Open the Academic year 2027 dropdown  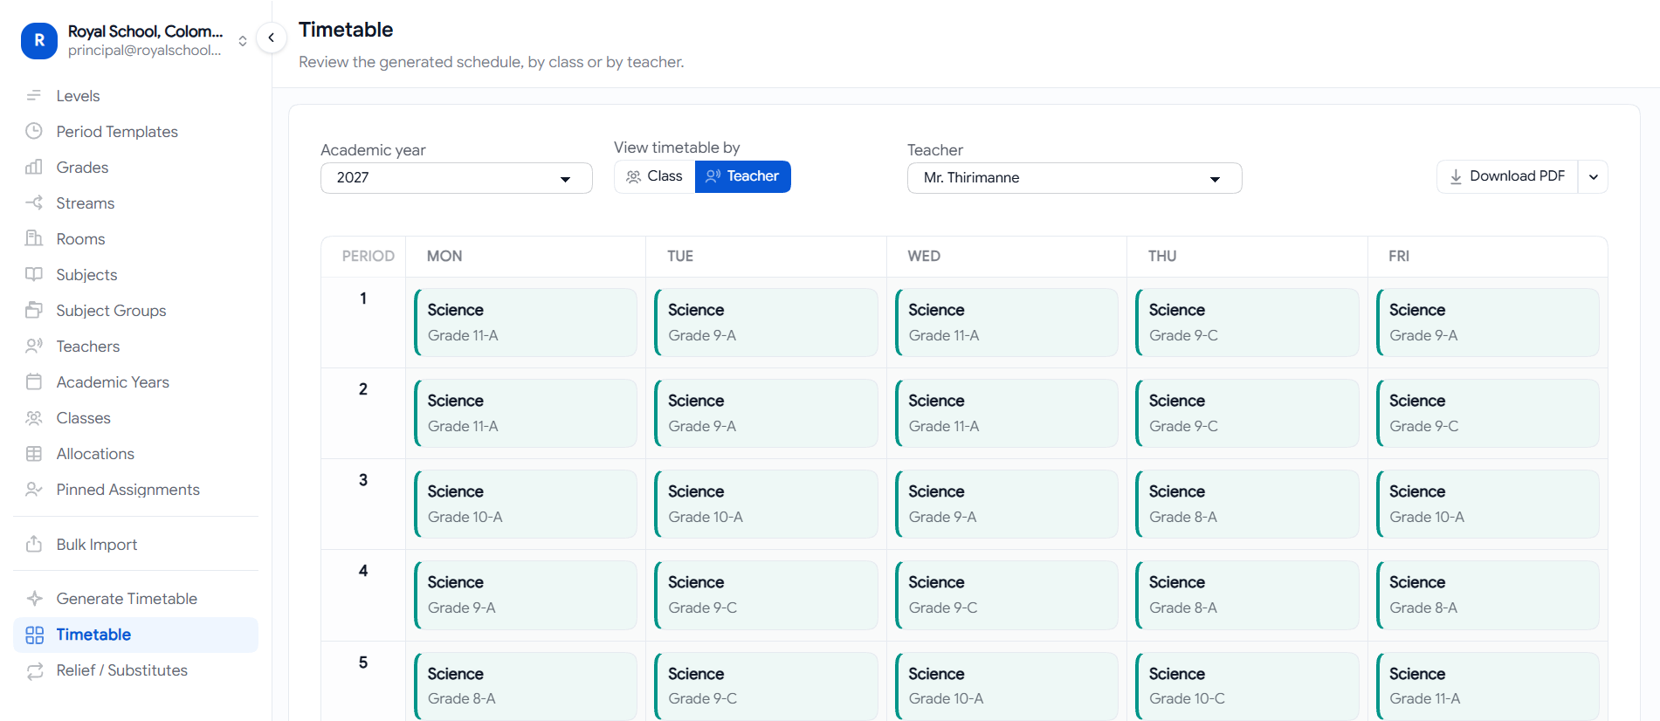click(456, 178)
